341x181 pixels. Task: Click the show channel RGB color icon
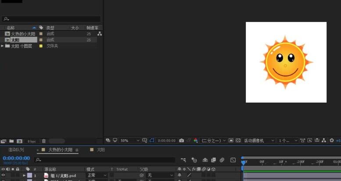click(x=196, y=141)
